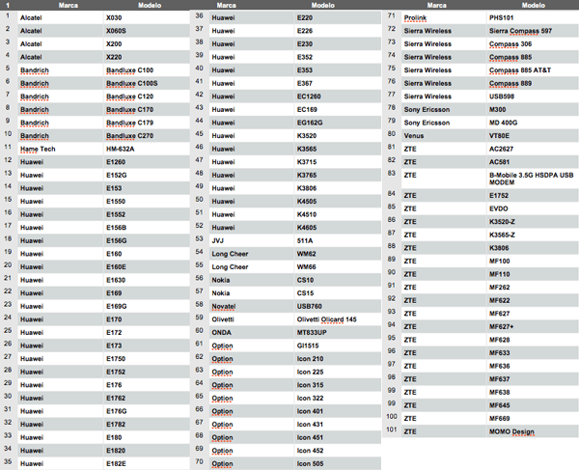
Task: Click the Sony Ericsson M300 model
Action: [x=533, y=110]
